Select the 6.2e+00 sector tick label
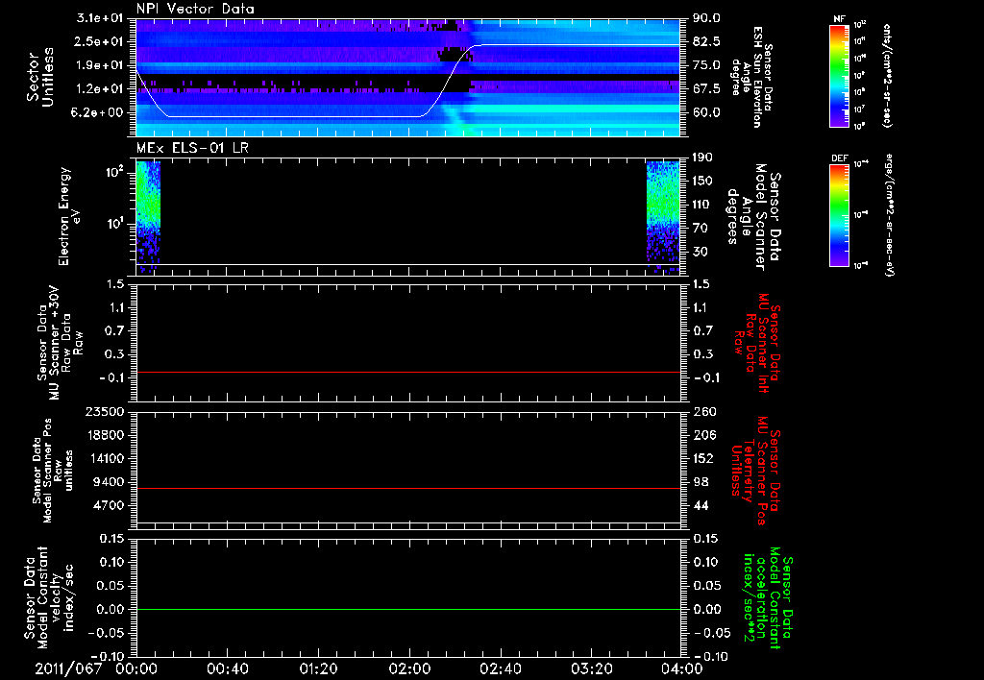Image resolution: width=984 pixels, height=680 pixels. pos(99,113)
